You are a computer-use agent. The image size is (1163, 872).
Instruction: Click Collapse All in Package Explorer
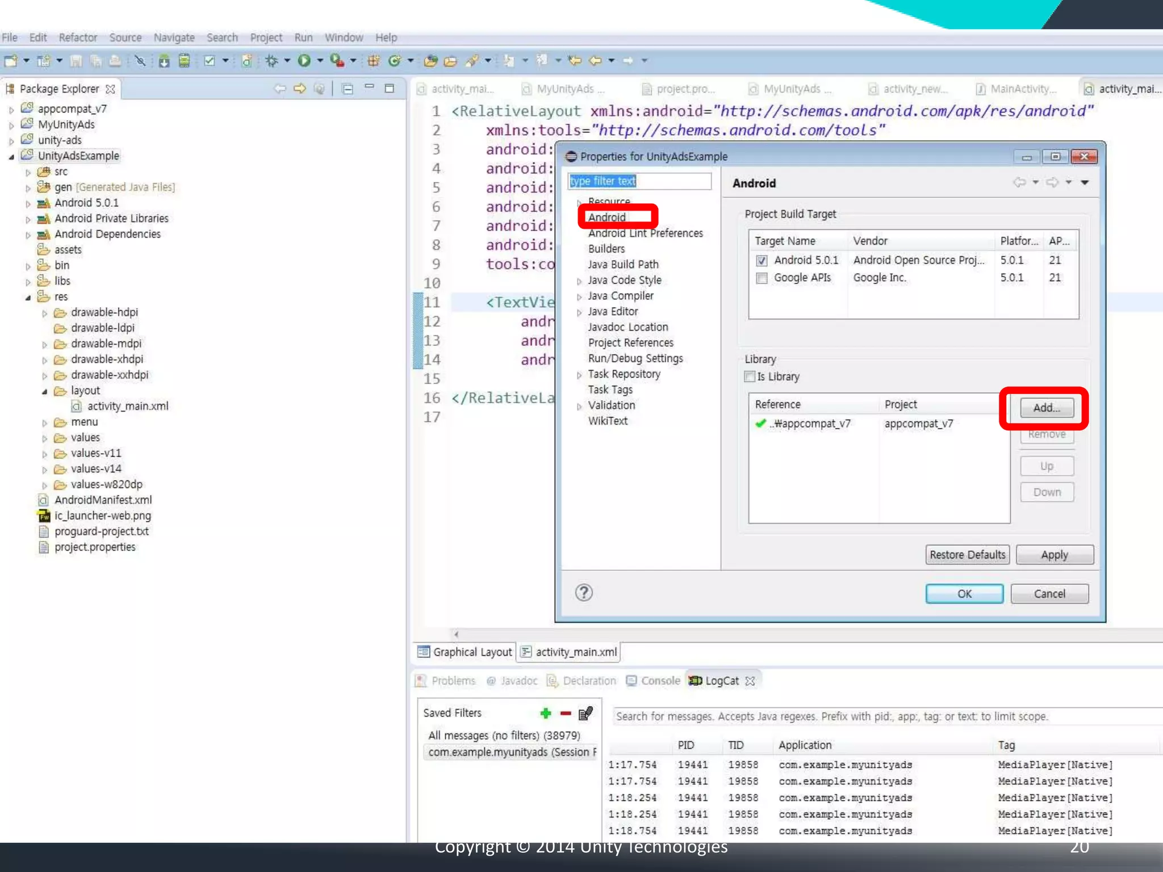pos(348,89)
